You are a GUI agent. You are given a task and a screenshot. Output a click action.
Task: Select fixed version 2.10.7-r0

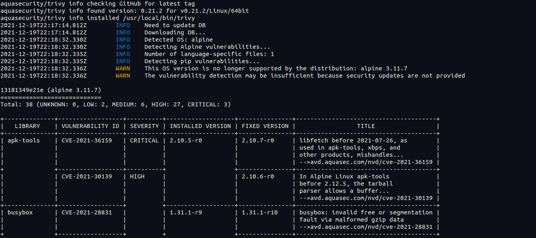coord(258,140)
